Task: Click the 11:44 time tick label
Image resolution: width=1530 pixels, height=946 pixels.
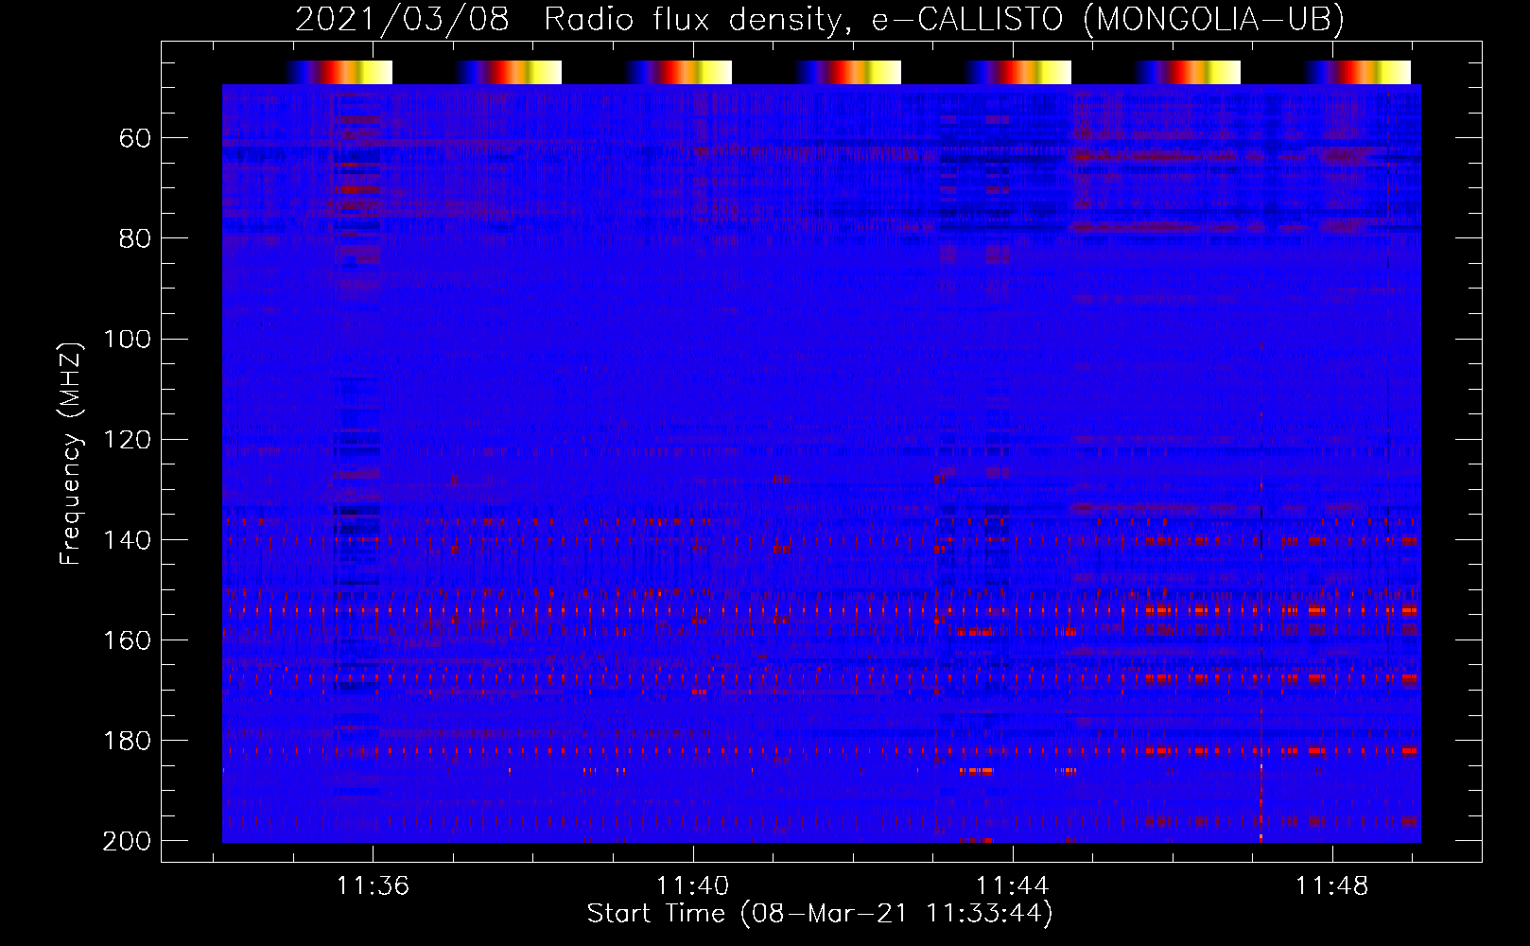Action: [1013, 886]
